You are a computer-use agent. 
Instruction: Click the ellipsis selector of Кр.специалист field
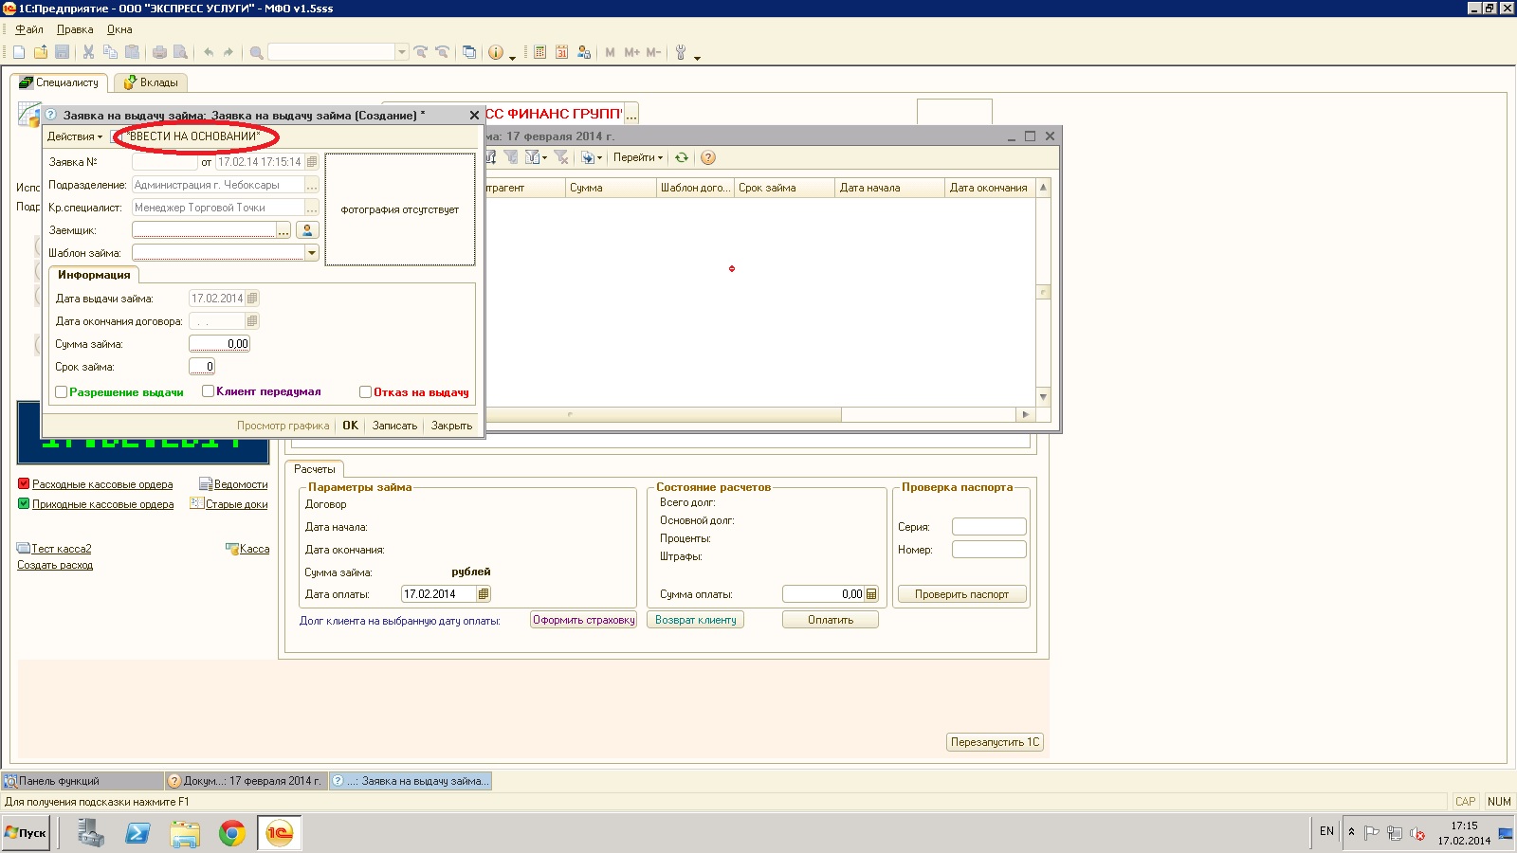pyautogui.click(x=311, y=208)
